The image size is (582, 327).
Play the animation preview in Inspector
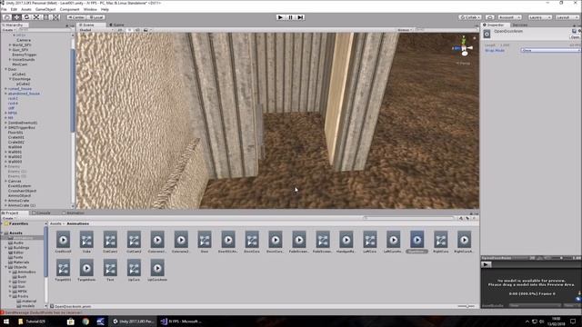485,264
